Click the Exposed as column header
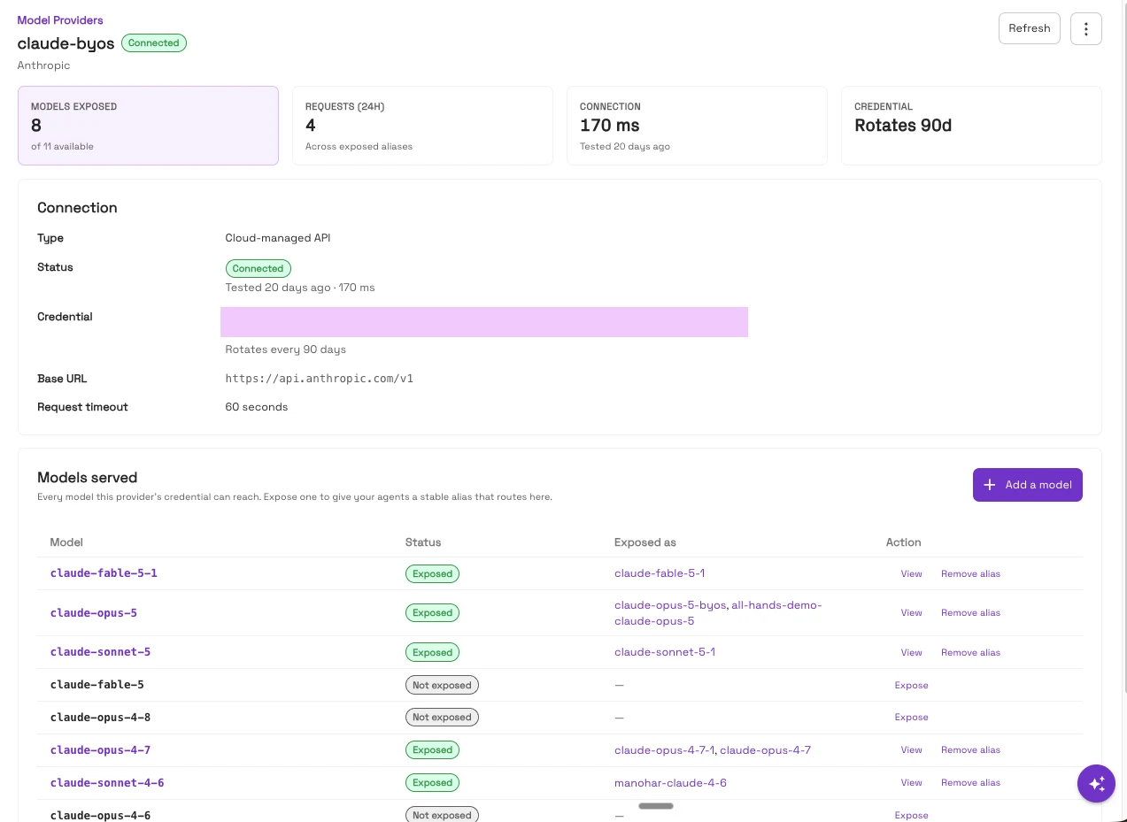The height and width of the screenshot is (822, 1127). click(645, 542)
